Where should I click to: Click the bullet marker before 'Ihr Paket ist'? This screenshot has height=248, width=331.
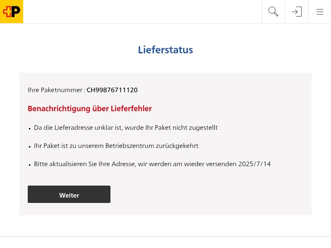(x=30, y=147)
